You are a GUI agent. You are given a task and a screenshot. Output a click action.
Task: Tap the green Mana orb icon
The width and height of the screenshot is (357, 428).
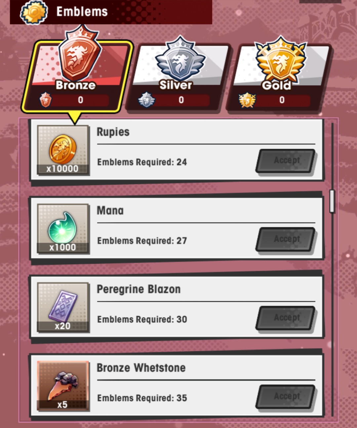(x=63, y=229)
